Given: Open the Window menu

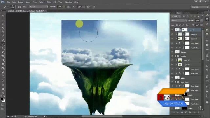Looking at the screenshot, I should [x=69, y=2].
